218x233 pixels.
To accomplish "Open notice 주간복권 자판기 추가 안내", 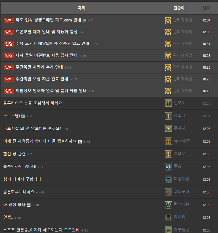I will (39, 67).
